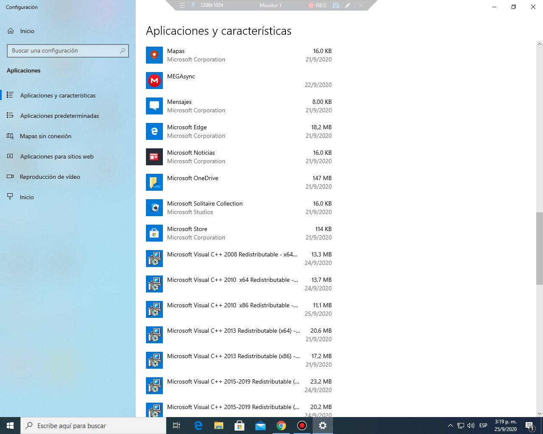Click the 1280x1024 resolution label

coord(212,6)
